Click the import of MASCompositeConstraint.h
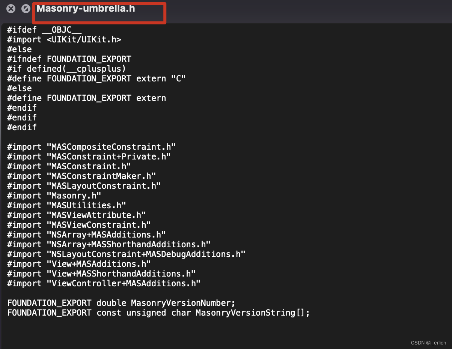Screen dimensions: 452x349 [92, 147]
